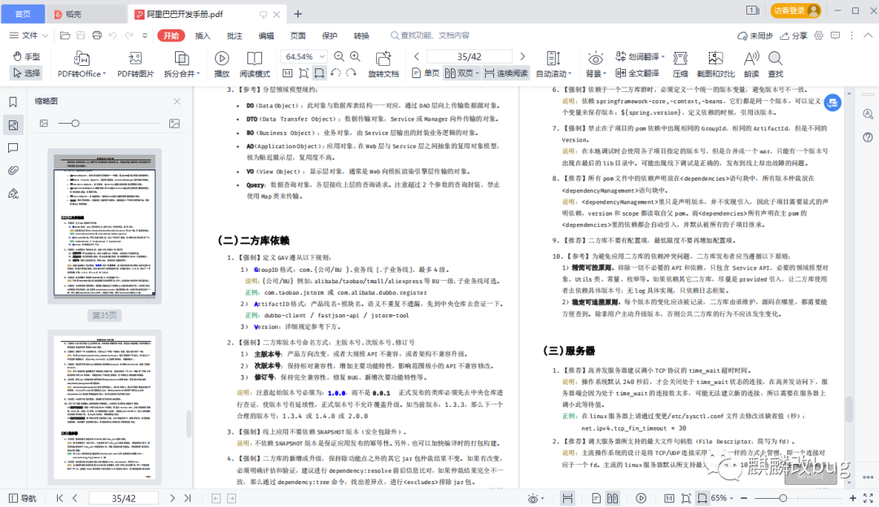The height and width of the screenshot is (507, 879).
Task: Click 分享 share button
Action: tap(794, 36)
